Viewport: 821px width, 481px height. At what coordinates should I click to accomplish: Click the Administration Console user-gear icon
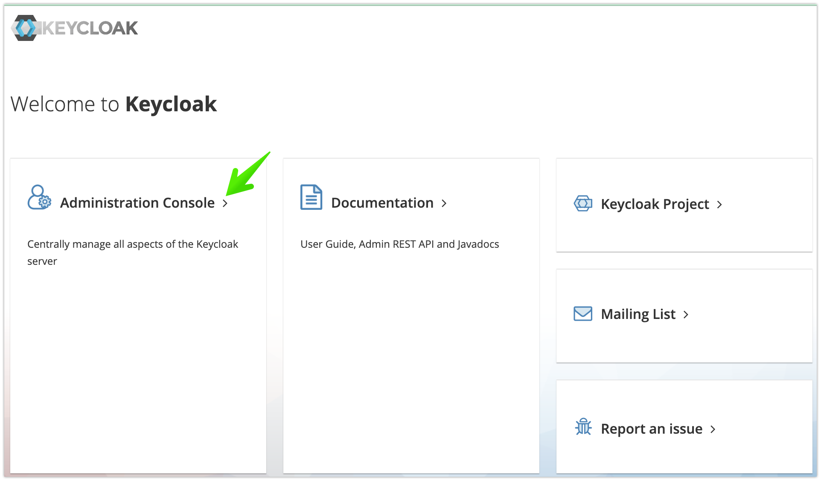39,197
